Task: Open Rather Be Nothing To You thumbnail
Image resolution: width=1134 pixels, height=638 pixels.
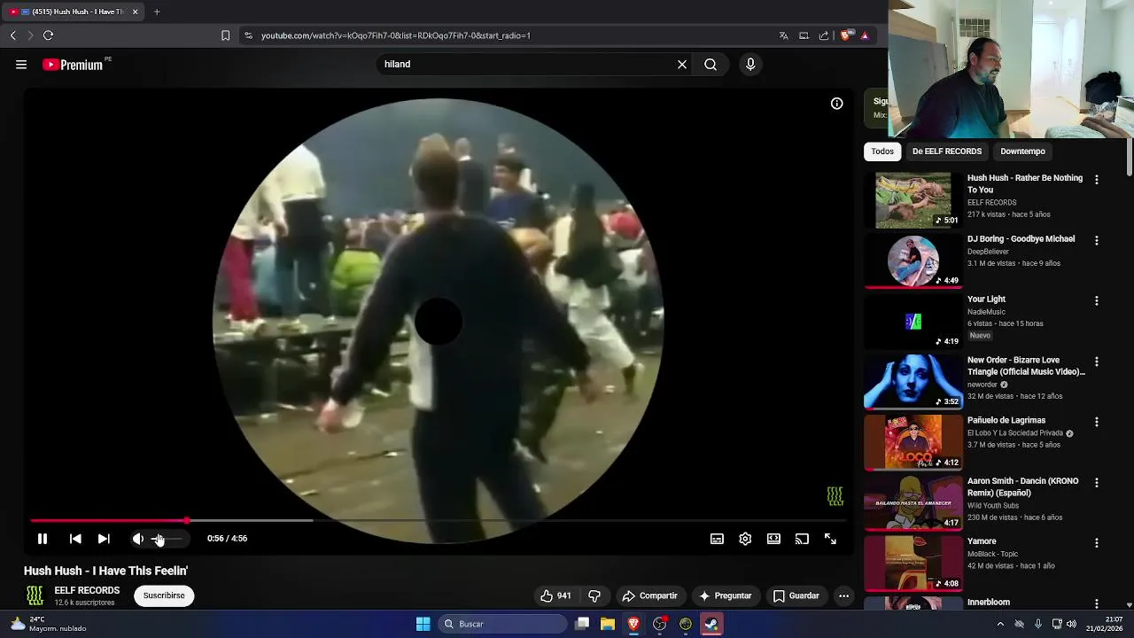Action: tap(913, 200)
